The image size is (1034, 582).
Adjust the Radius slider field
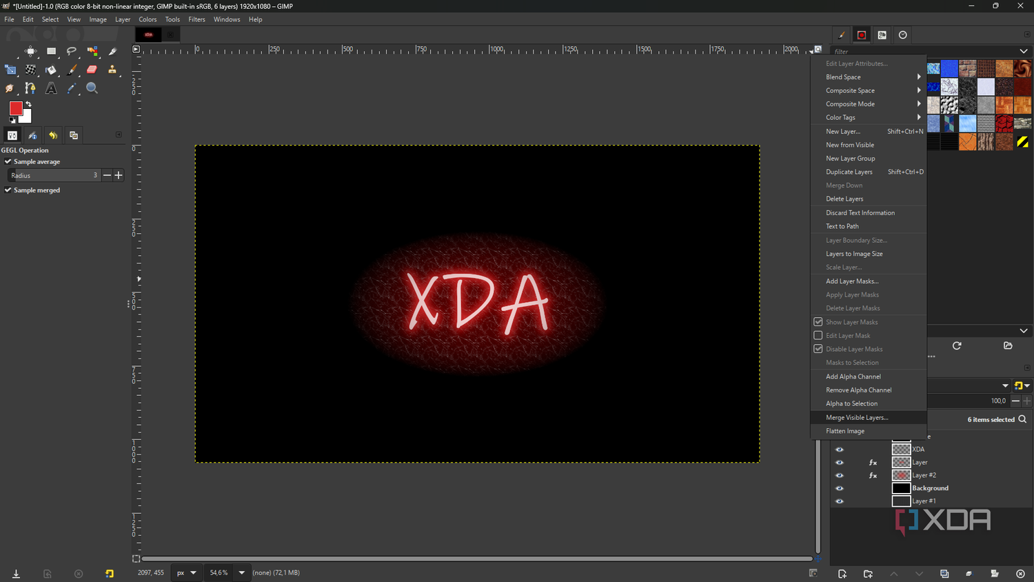coord(54,175)
